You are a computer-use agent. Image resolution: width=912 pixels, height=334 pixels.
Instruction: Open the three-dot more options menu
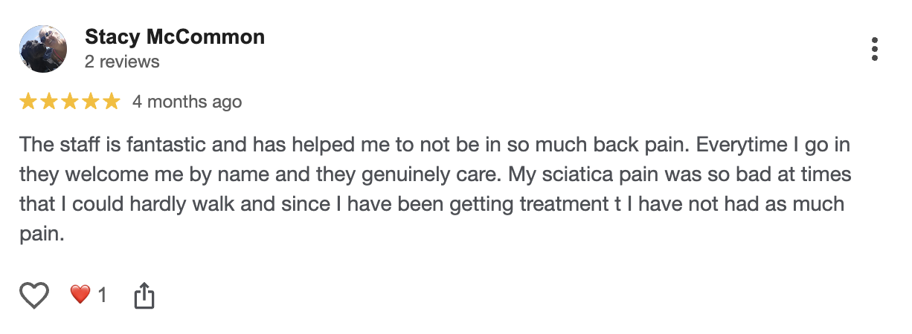tap(874, 49)
